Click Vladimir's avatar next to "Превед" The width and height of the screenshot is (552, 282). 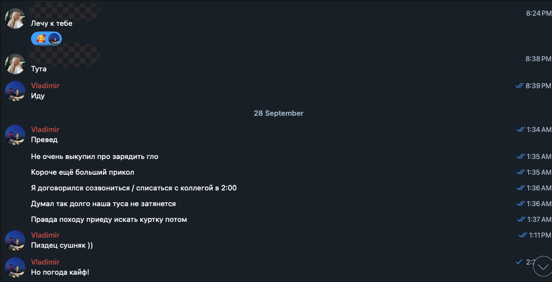pyautogui.click(x=15, y=135)
